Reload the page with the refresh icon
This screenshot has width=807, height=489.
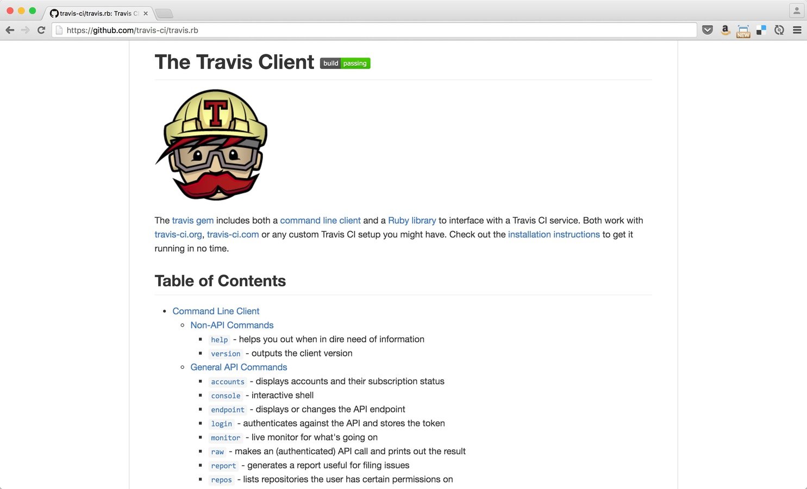click(x=41, y=30)
